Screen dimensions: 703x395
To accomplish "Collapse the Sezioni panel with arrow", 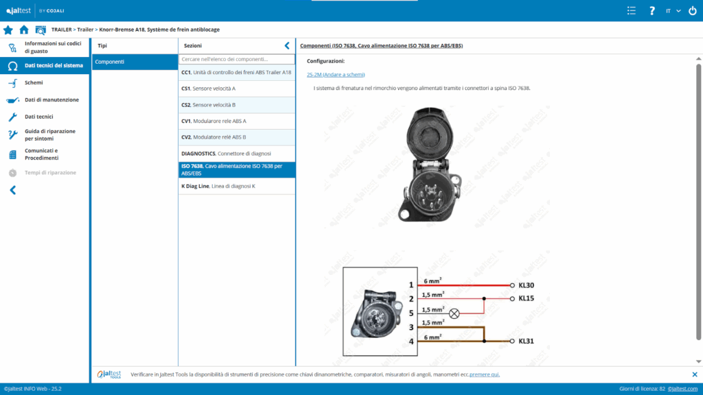I will coord(287,45).
